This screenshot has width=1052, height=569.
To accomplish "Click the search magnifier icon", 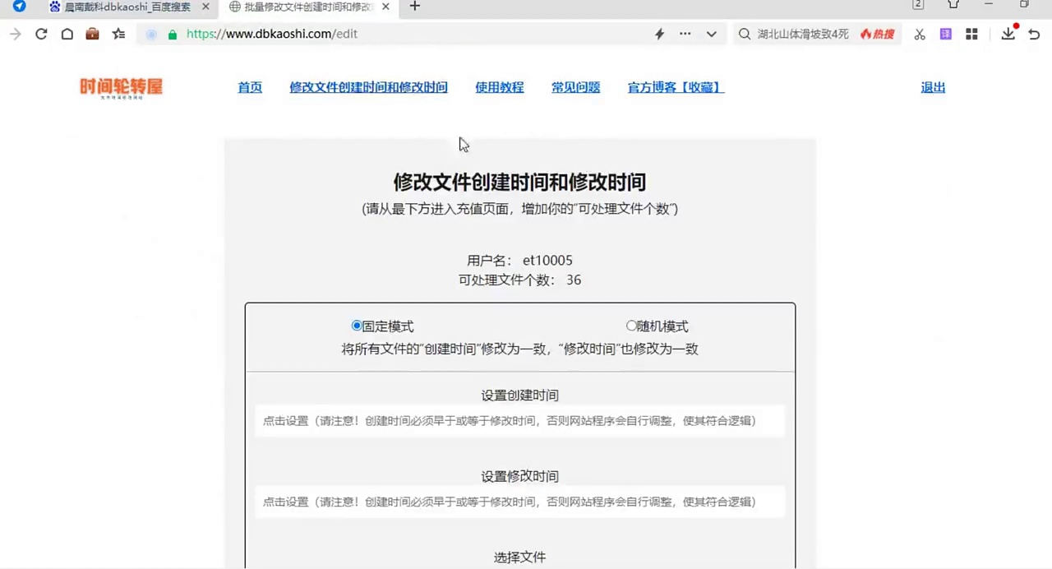I will click(744, 34).
